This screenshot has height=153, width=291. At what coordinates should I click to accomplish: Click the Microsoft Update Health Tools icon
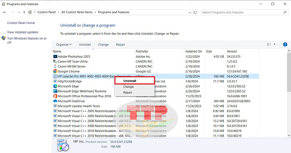coord(55,106)
